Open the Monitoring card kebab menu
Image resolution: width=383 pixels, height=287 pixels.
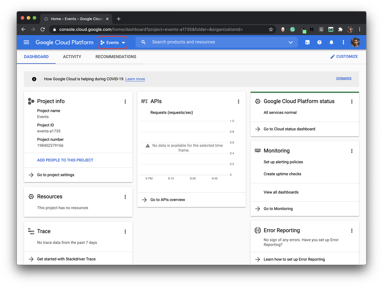click(x=352, y=151)
